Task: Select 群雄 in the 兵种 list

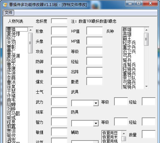Action: (133, 29)
